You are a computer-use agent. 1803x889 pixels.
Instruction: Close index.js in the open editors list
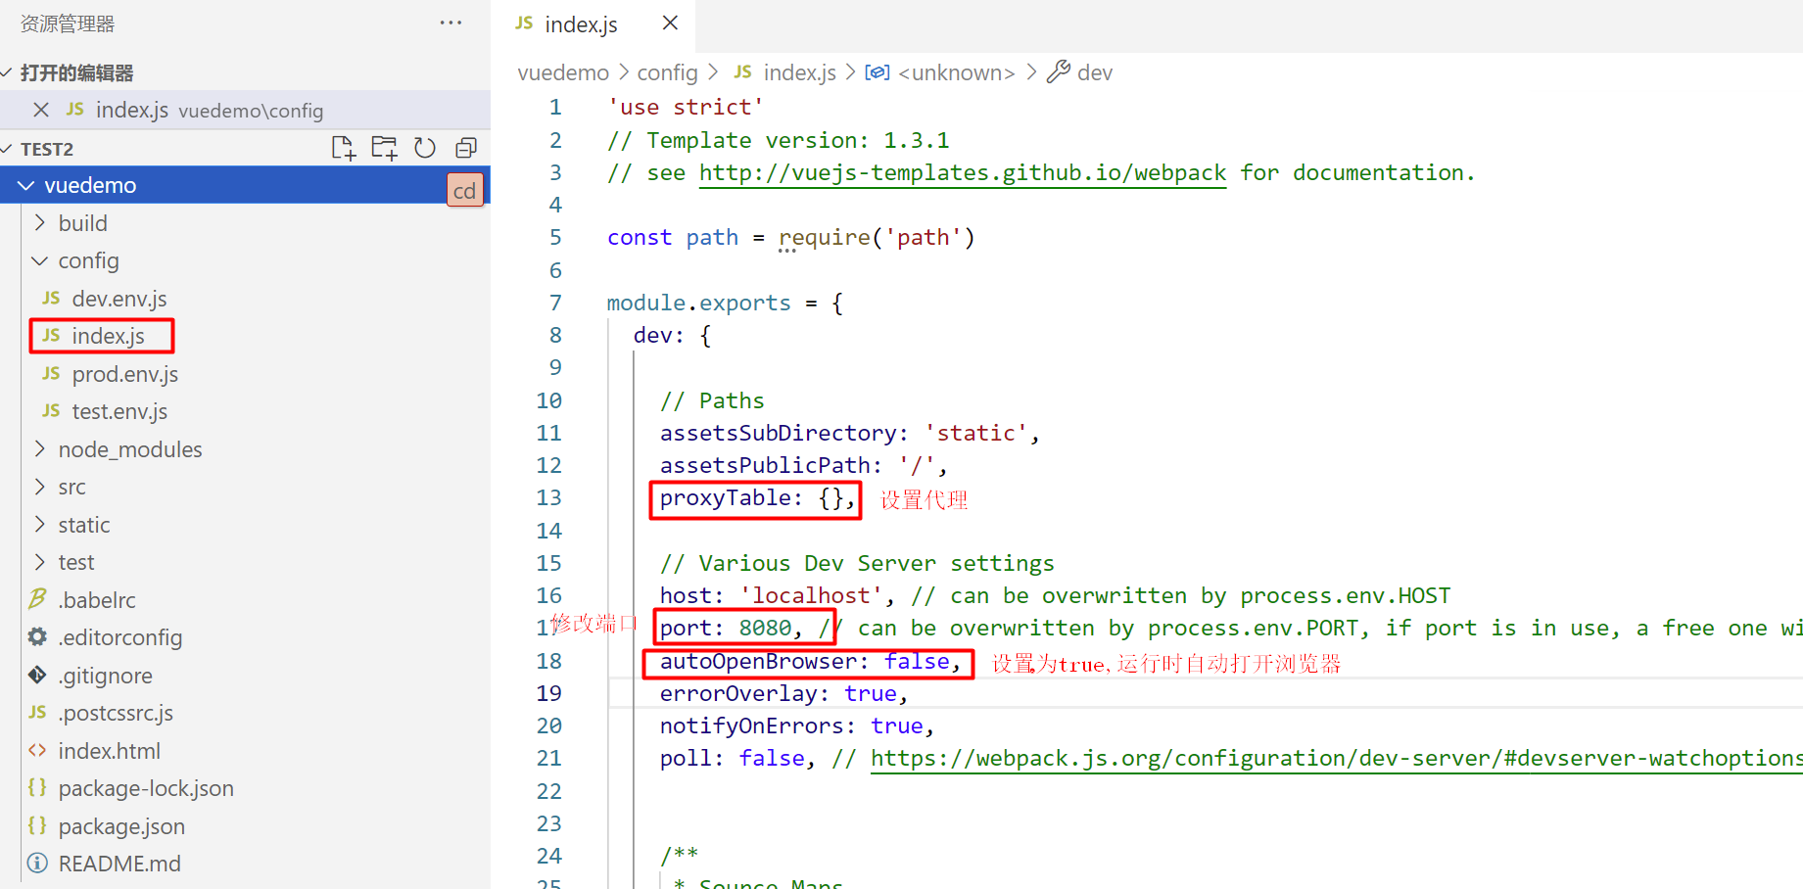[41, 110]
